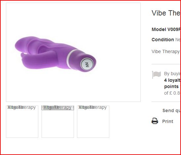Open the third Vibe Therapy thumbnail

[93, 122]
